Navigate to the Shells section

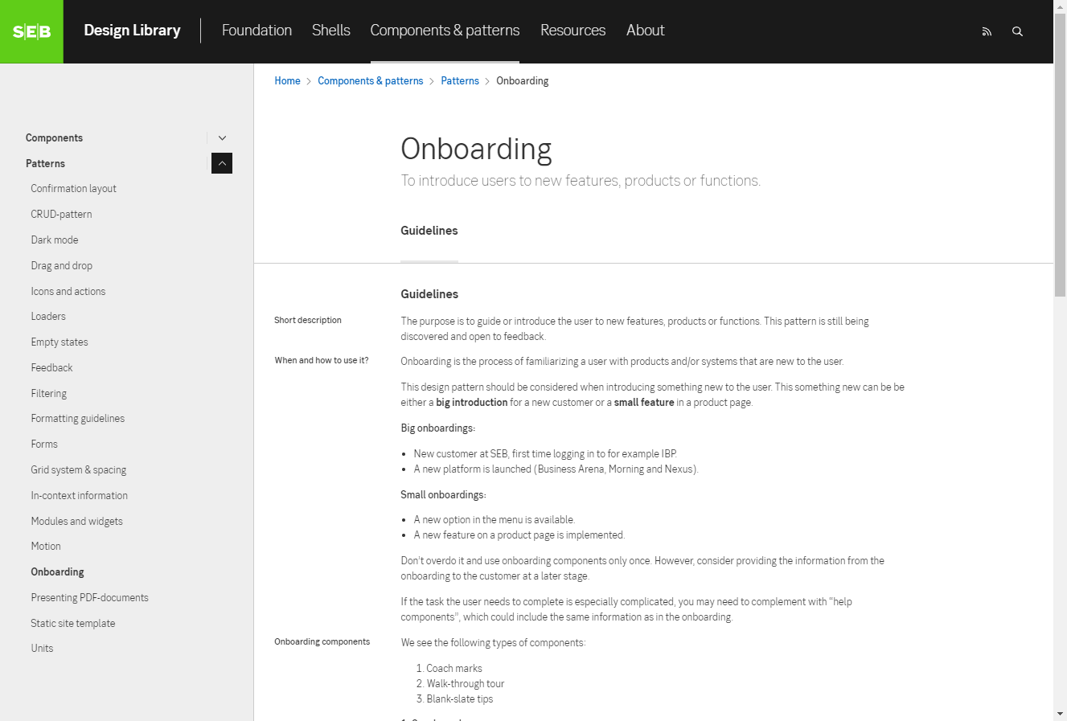pyautogui.click(x=330, y=31)
